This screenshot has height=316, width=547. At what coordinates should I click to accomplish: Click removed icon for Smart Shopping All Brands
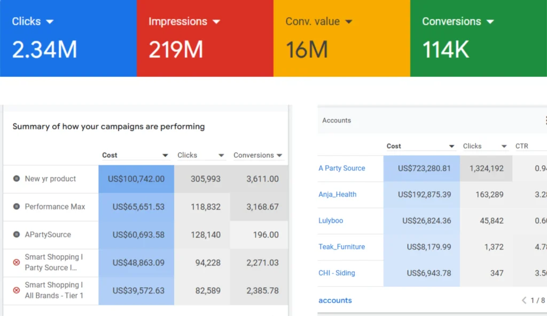(17, 290)
